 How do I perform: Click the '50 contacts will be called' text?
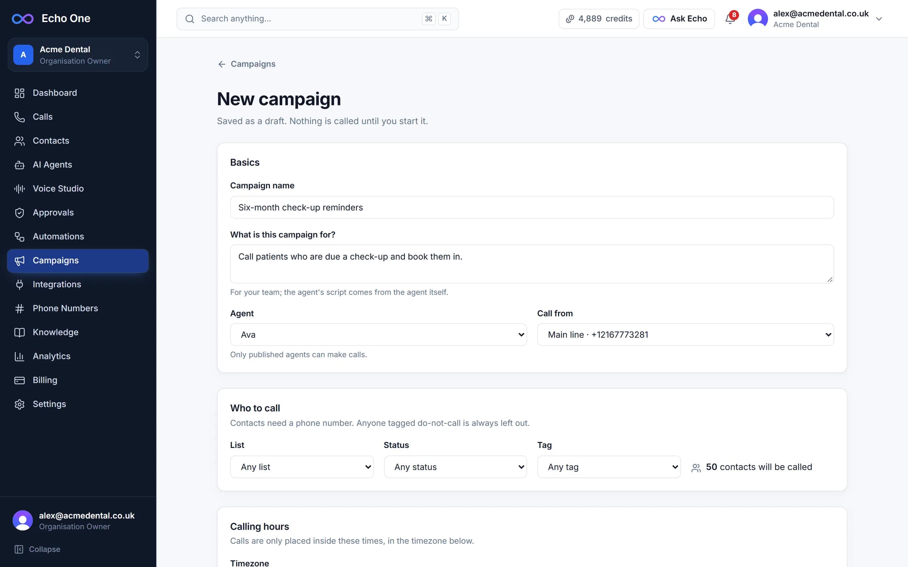(759, 467)
